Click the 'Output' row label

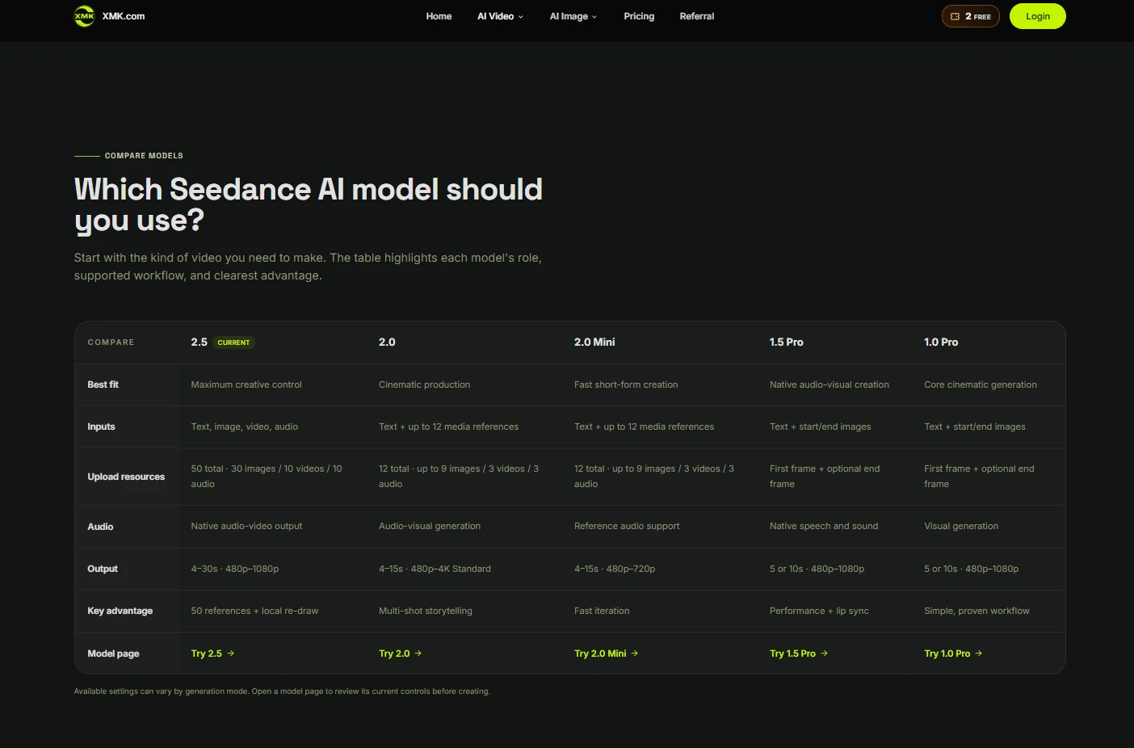pos(103,569)
